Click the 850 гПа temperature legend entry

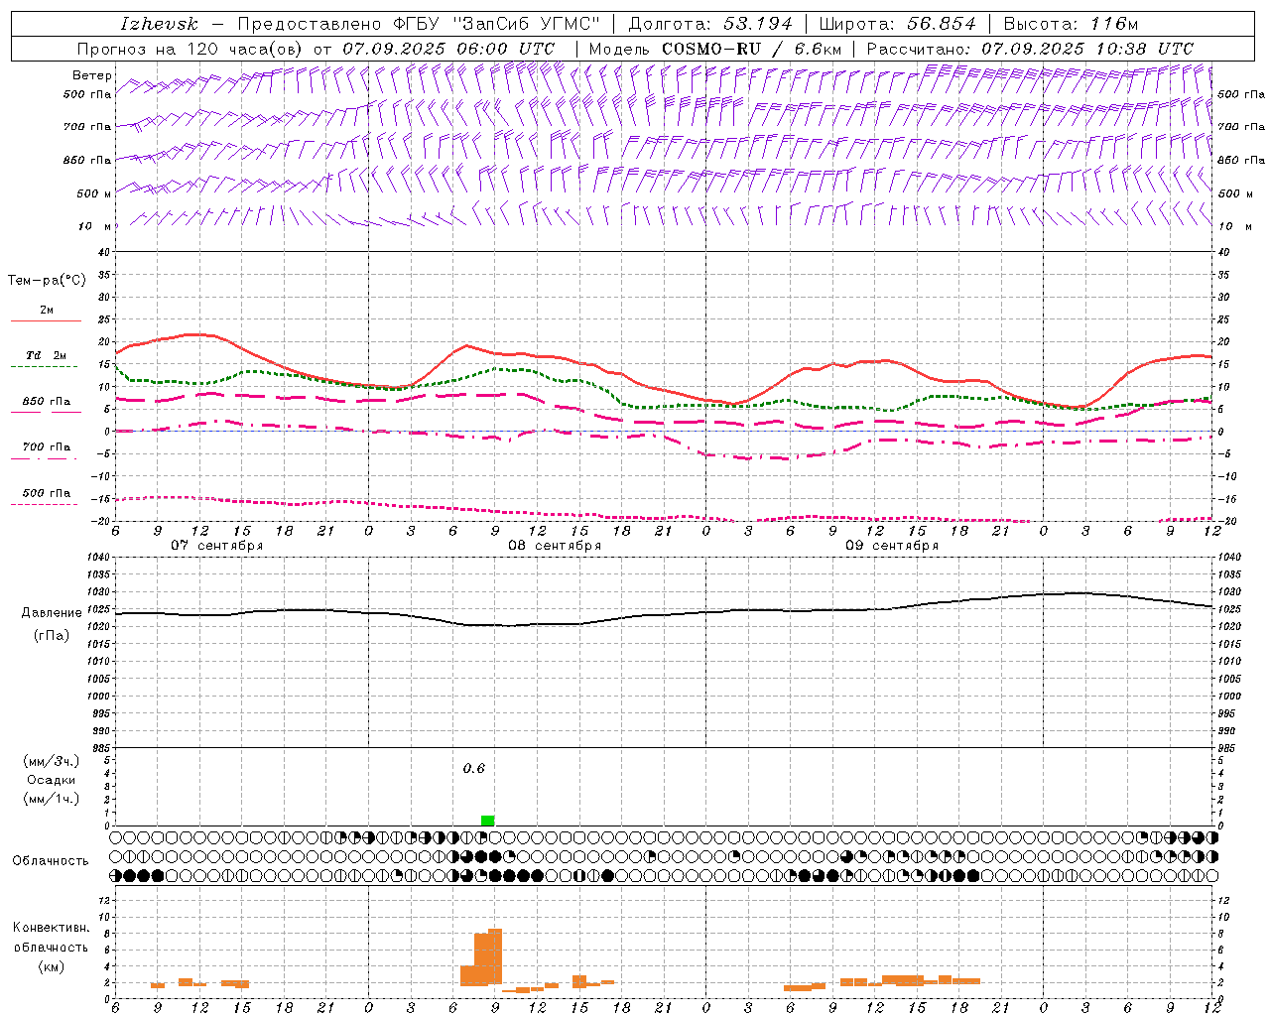point(47,402)
